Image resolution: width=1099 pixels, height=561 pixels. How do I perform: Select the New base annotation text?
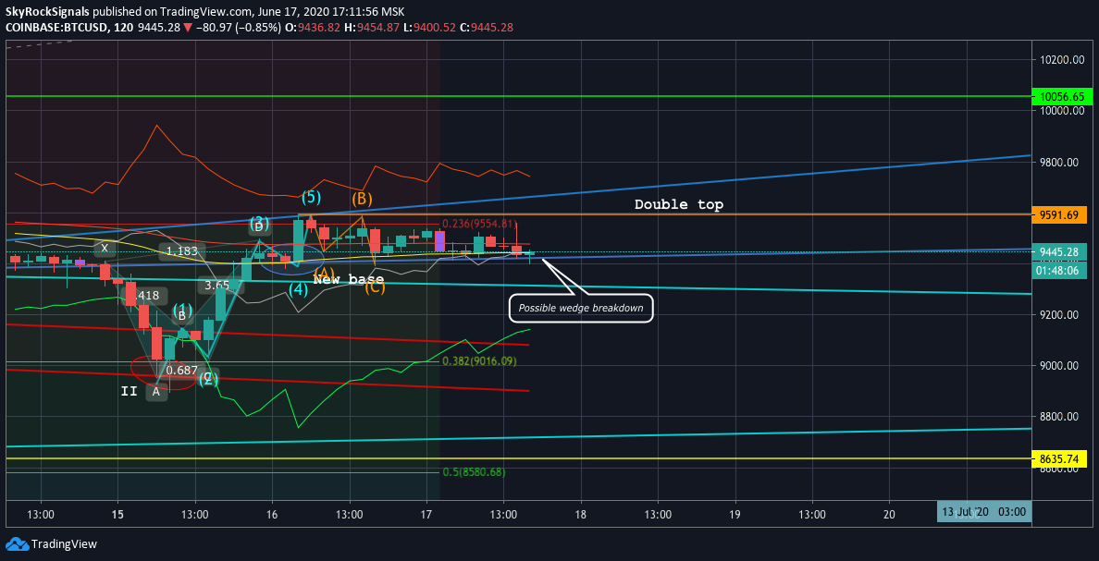pos(349,279)
